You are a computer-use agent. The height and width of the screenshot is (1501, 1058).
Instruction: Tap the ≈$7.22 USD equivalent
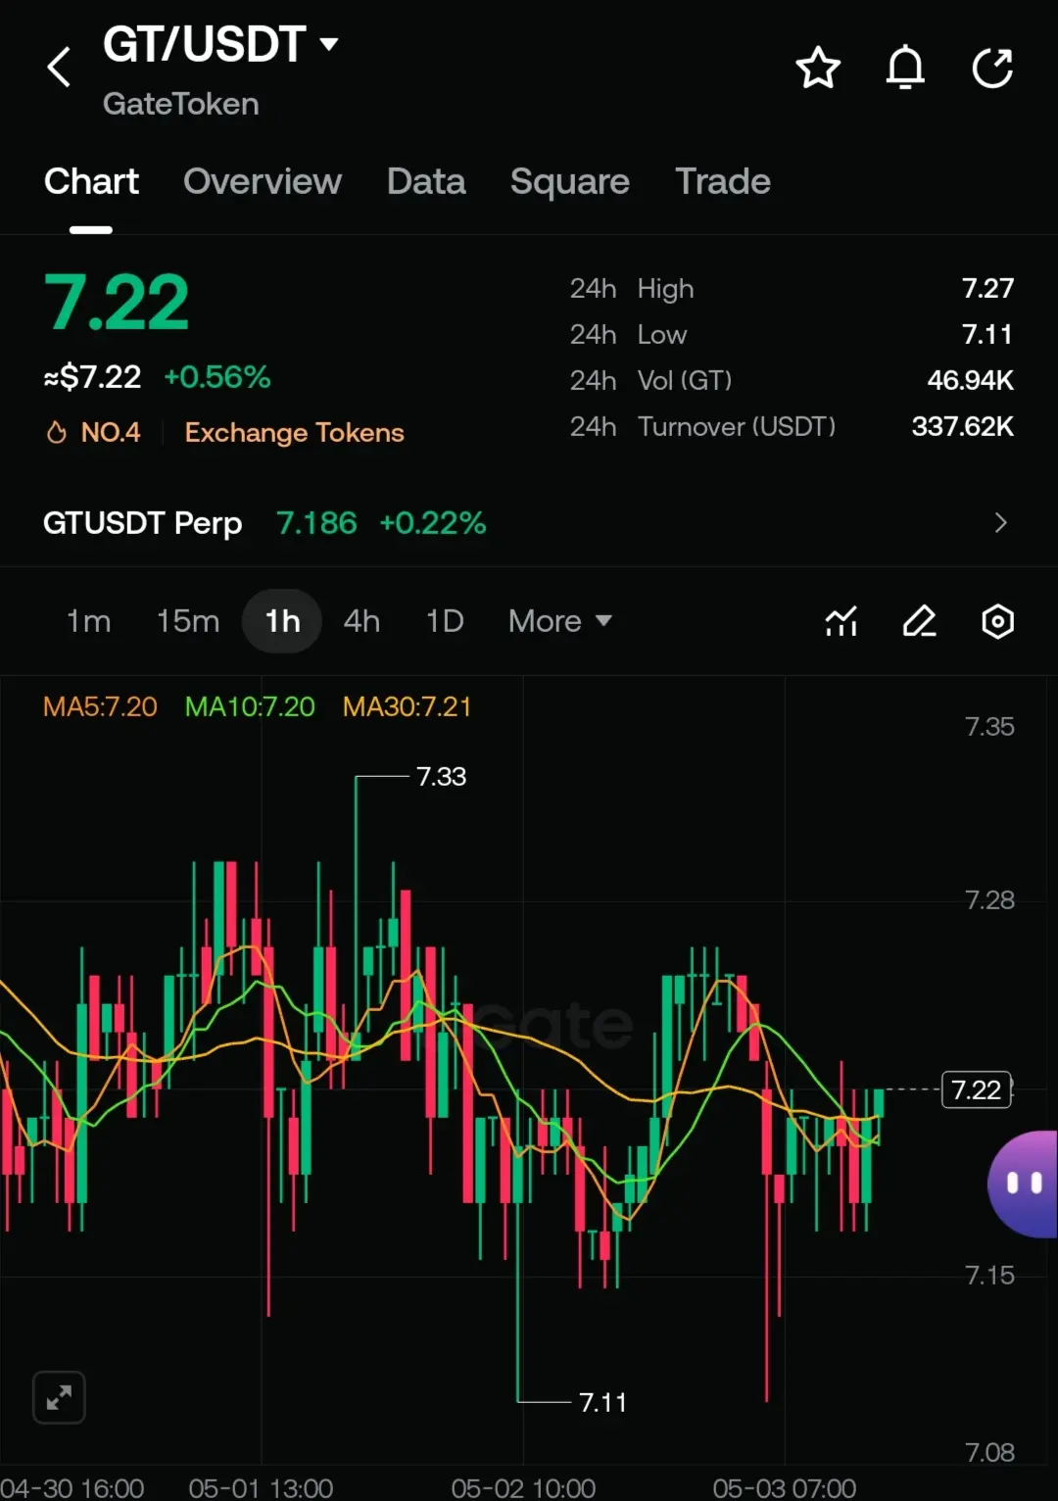tap(93, 377)
